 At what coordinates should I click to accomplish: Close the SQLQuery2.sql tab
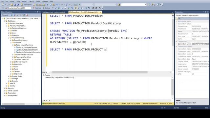click(100, 12)
